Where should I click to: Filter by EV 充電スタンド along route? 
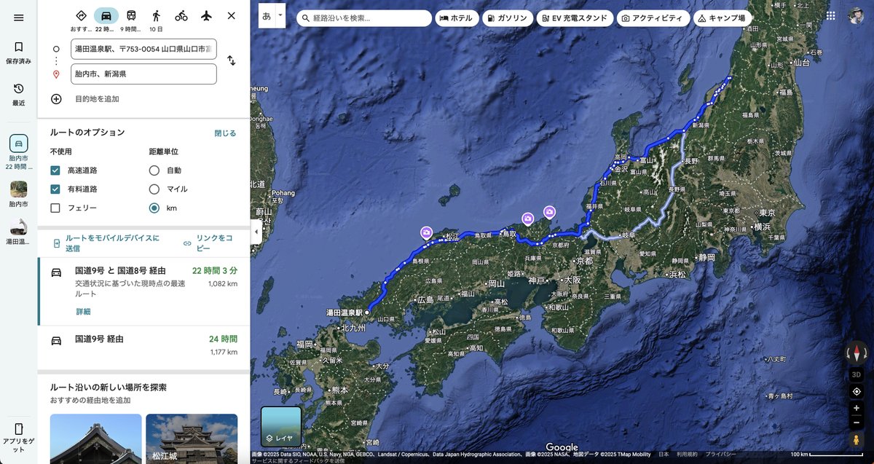point(575,18)
